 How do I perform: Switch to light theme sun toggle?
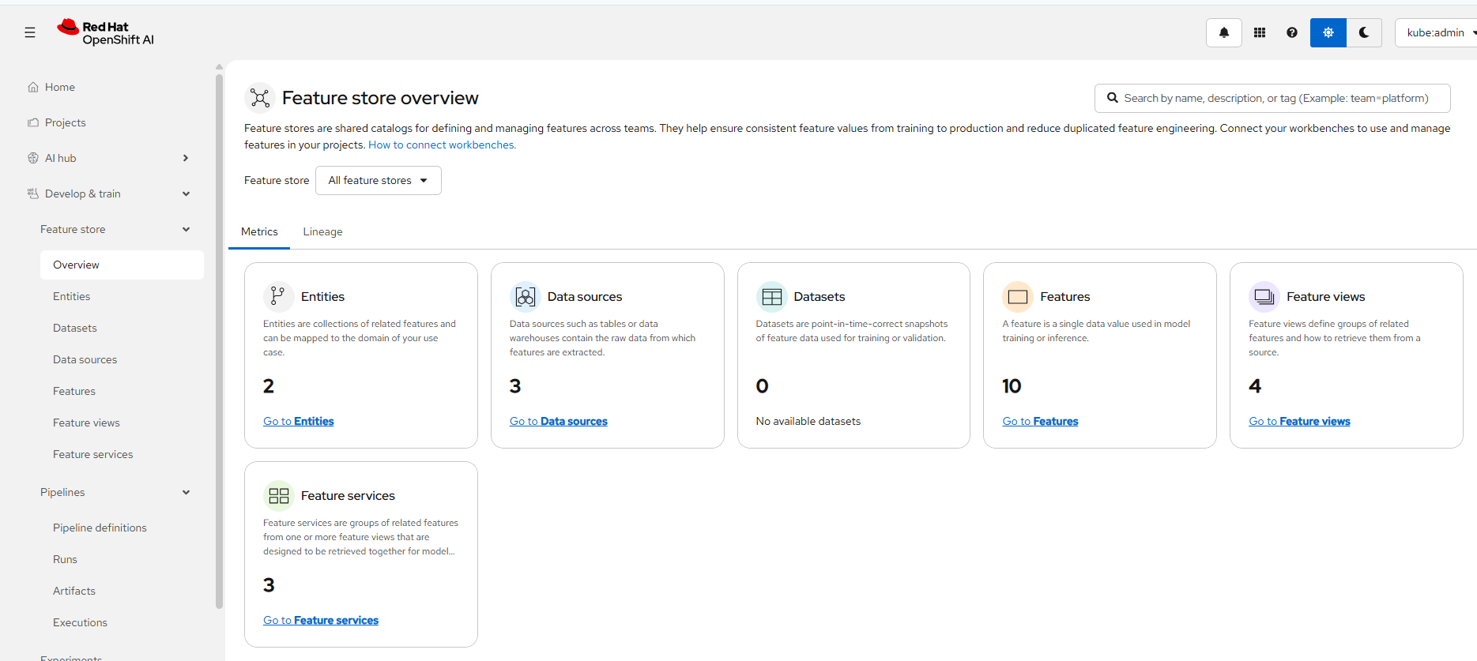tap(1328, 32)
